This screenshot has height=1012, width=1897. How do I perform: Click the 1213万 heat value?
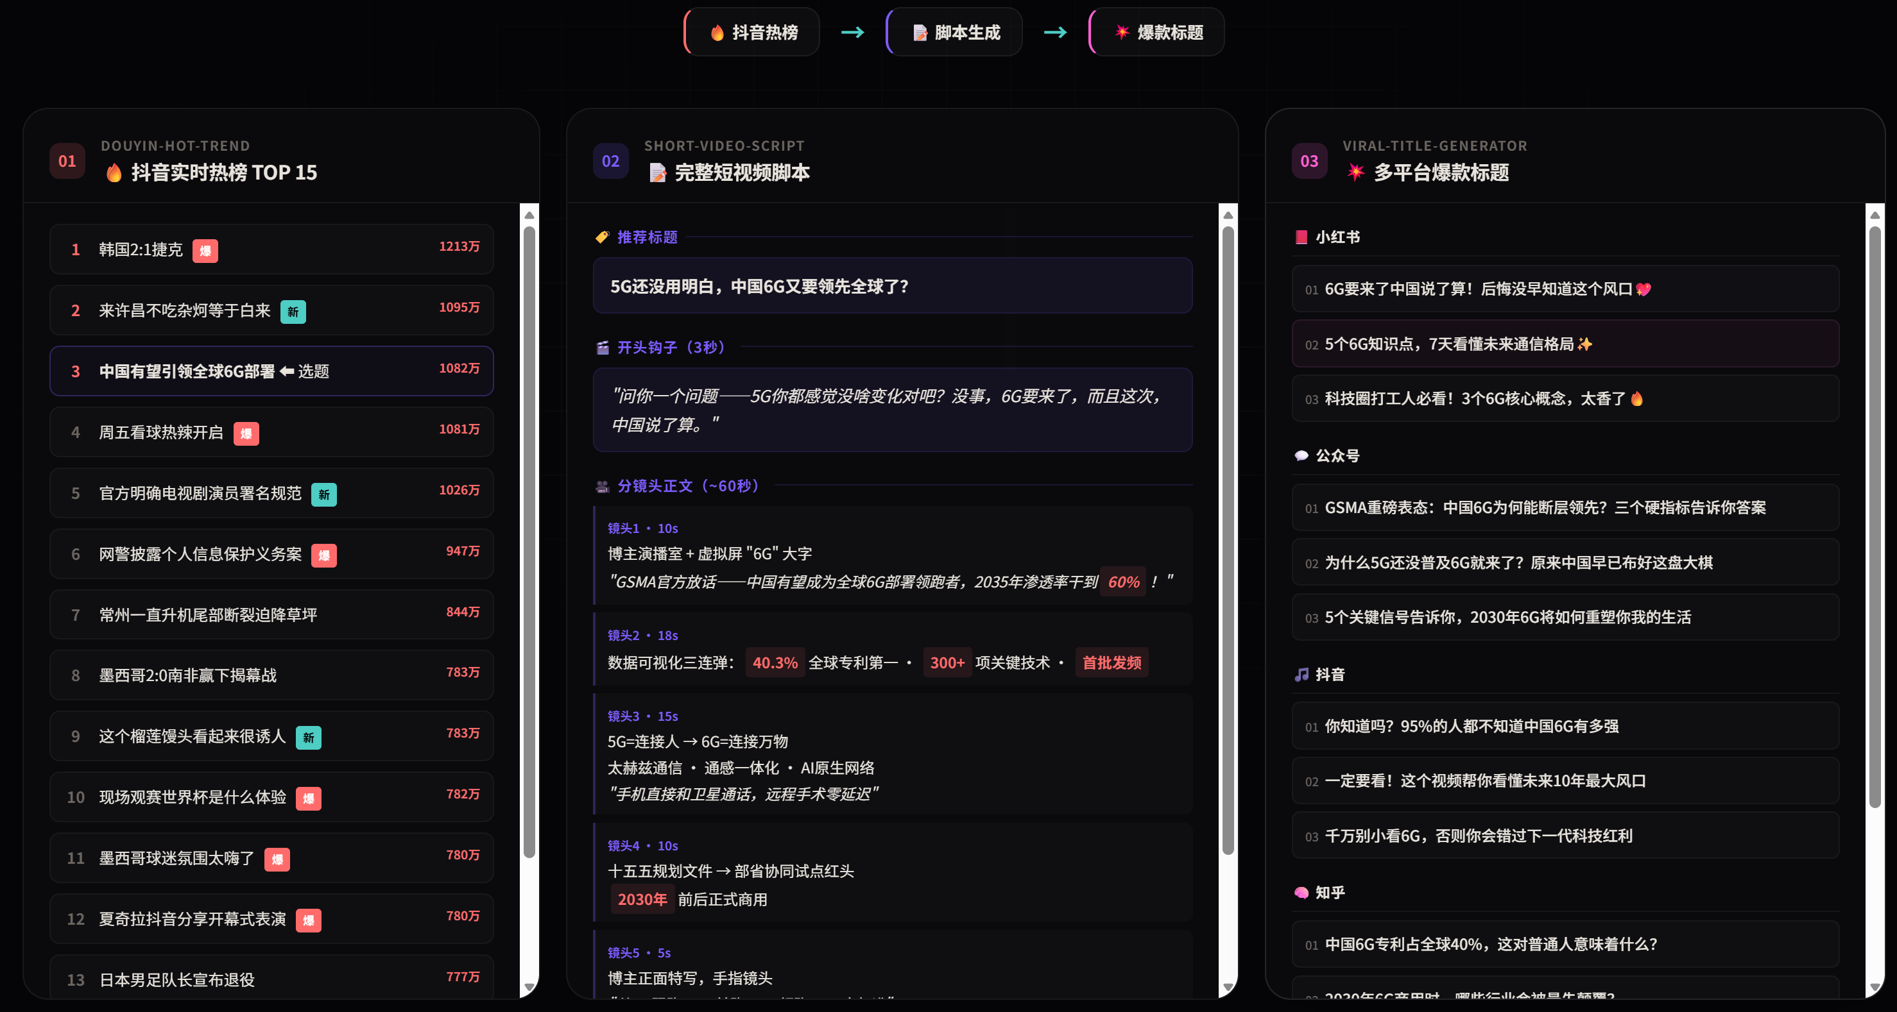[459, 246]
